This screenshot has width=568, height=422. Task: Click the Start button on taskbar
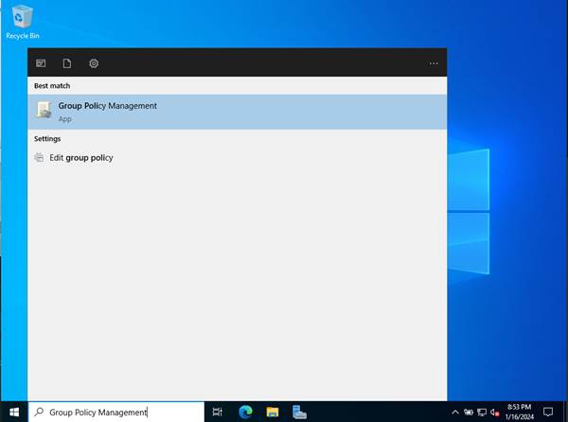[x=13, y=412]
